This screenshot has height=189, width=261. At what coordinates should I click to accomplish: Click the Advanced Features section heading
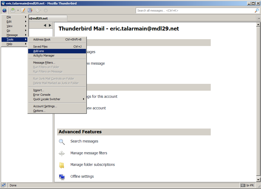[80, 132]
